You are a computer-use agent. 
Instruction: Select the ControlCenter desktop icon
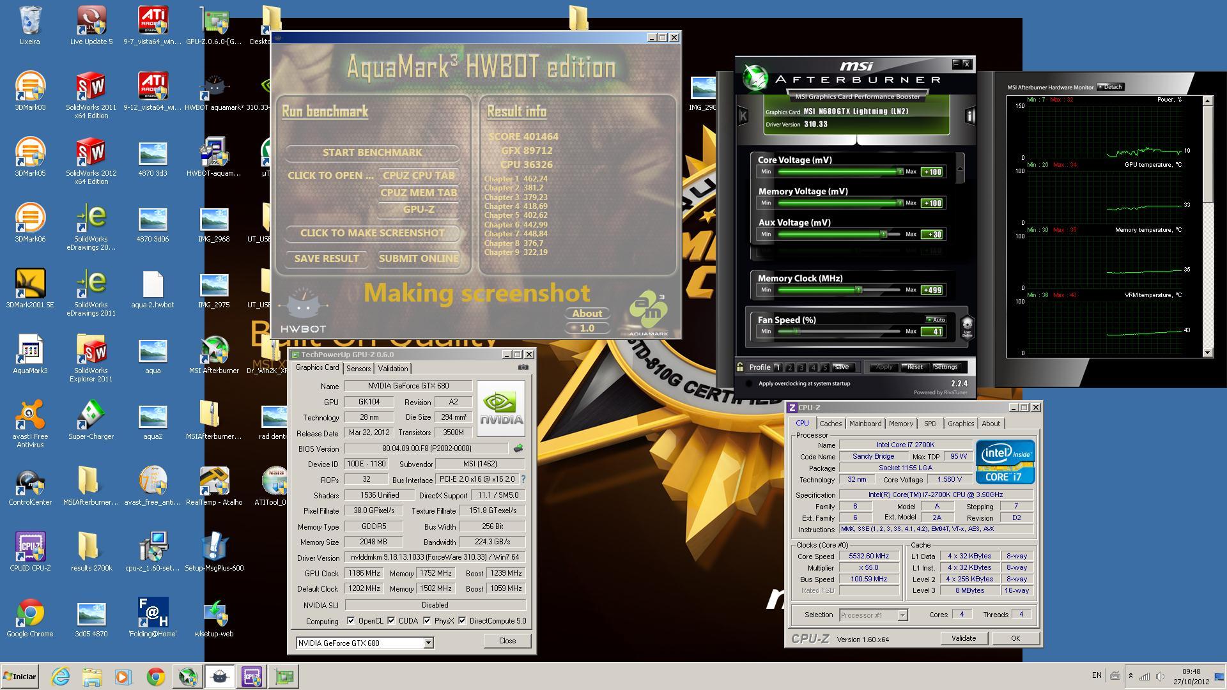click(x=30, y=486)
